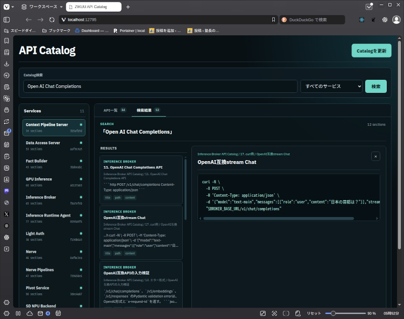
Task: Click the capture page icon in status bar
Action: click(274, 313)
